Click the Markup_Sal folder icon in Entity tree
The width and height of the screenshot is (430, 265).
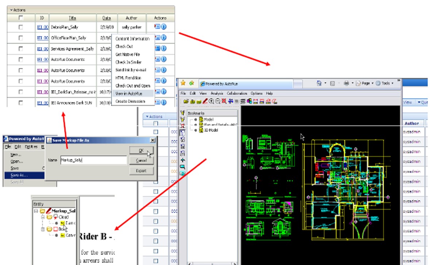[42, 211]
